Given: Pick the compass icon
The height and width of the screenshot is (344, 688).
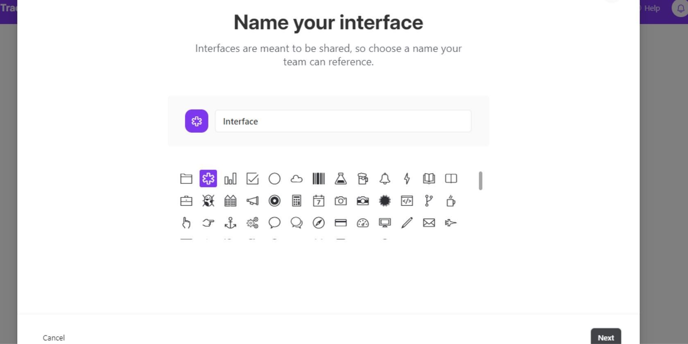Looking at the screenshot, I should click(x=319, y=223).
